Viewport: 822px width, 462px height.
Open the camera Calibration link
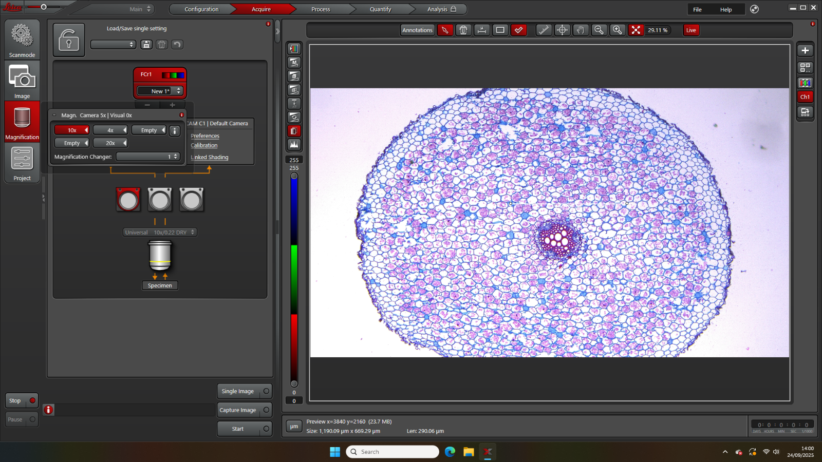pos(204,146)
